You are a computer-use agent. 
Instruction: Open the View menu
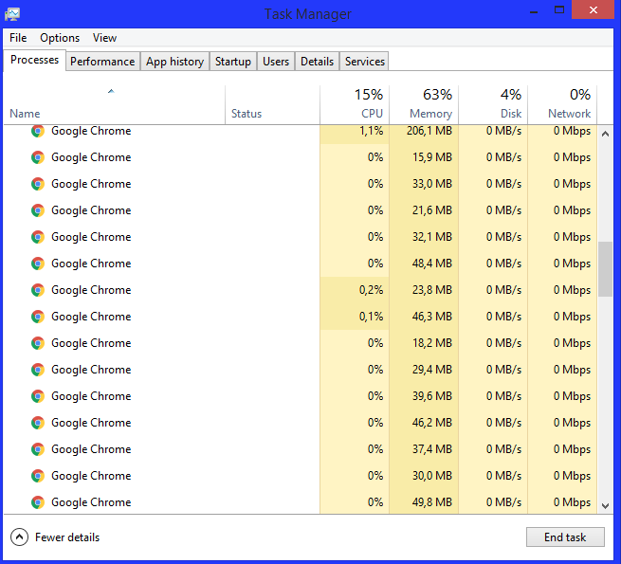104,38
